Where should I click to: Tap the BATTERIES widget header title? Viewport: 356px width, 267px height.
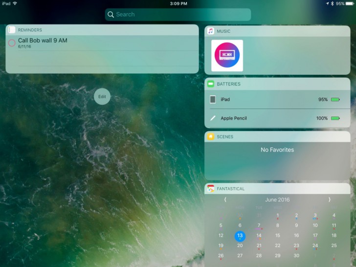pyautogui.click(x=228, y=84)
